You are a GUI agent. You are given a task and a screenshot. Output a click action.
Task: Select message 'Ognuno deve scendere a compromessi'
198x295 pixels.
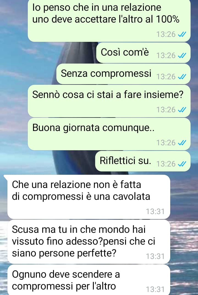tap(89, 280)
